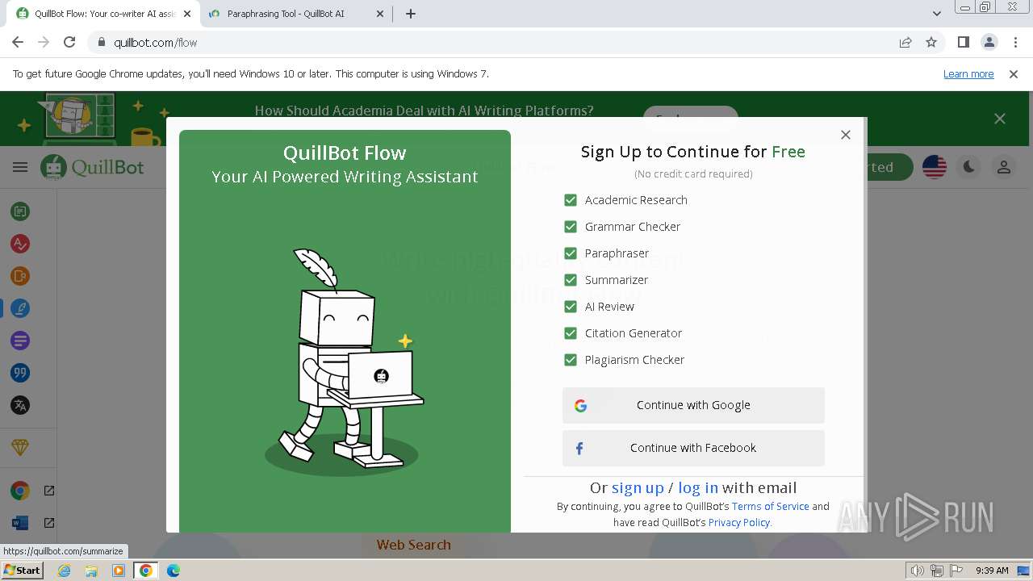Toggle the Chrome side panel
This screenshot has width=1033, height=581.
(963, 42)
